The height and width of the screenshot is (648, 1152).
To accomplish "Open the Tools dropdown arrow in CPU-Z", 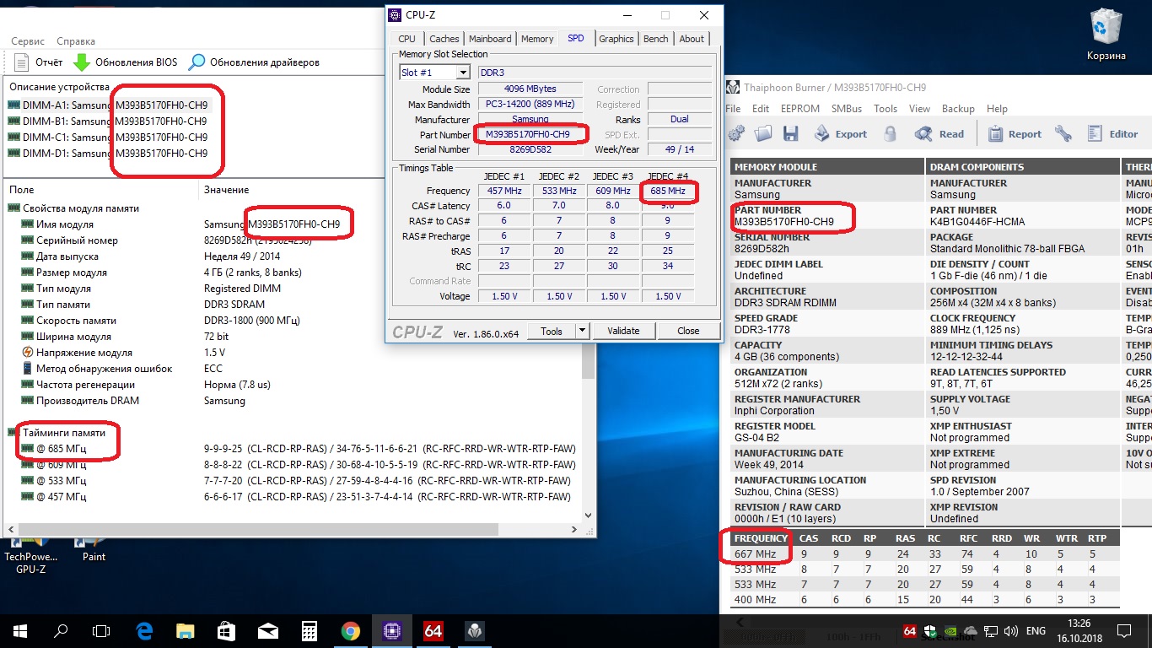I will 583,331.
